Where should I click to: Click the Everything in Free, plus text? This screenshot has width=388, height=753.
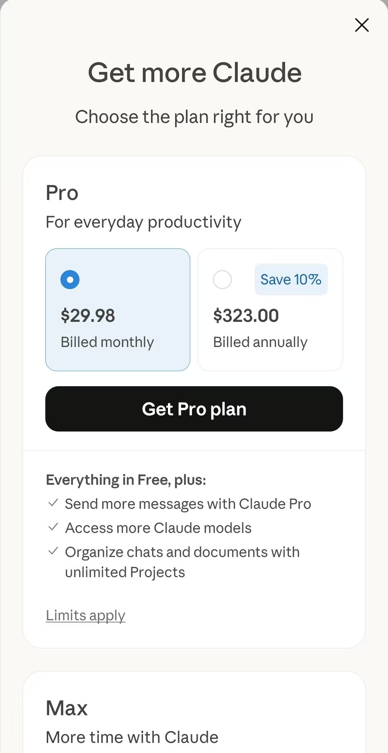pyautogui.click(x=126, y=480)
